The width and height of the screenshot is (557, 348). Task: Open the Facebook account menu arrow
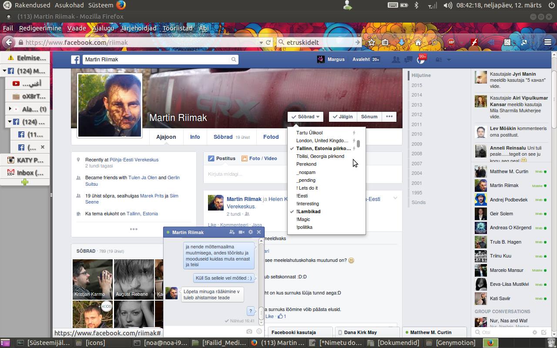point(449,60)
